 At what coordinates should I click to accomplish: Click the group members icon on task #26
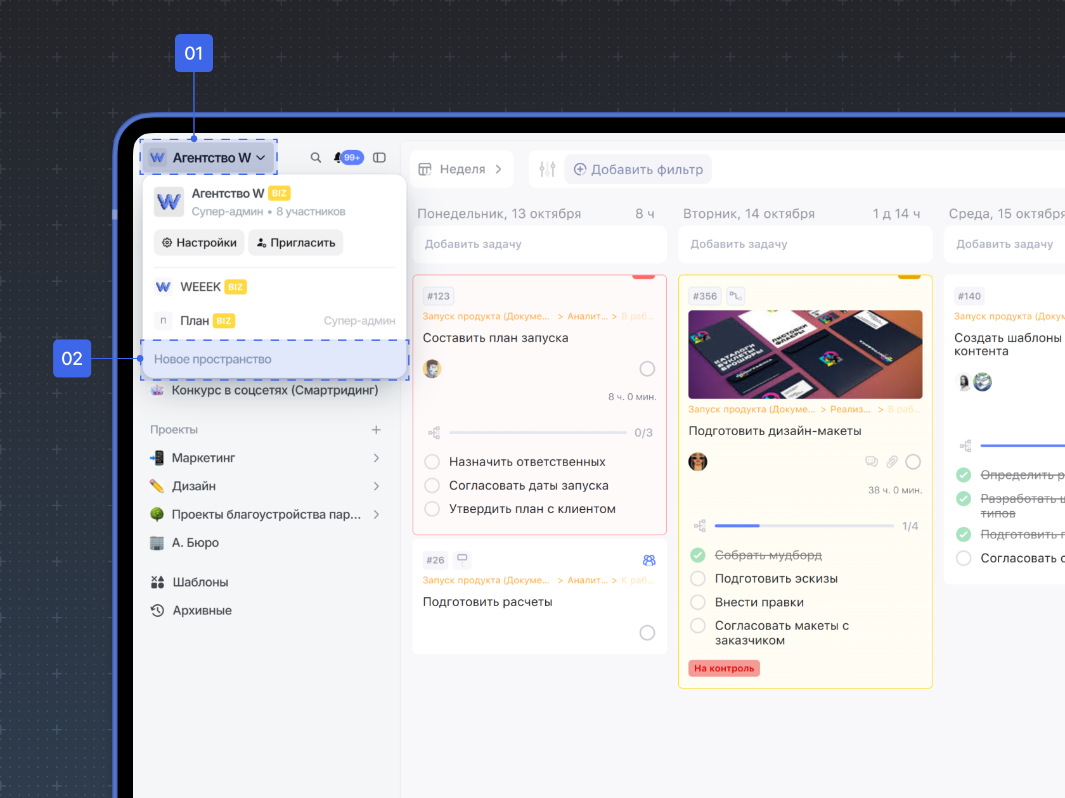point(649,560)
